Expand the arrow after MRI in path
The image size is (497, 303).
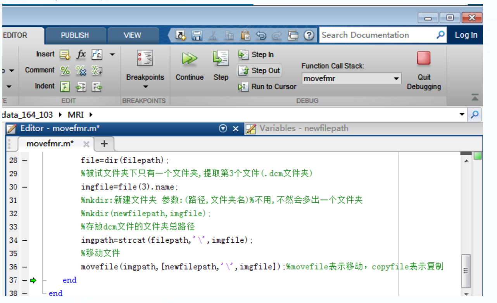coord(91,115)
